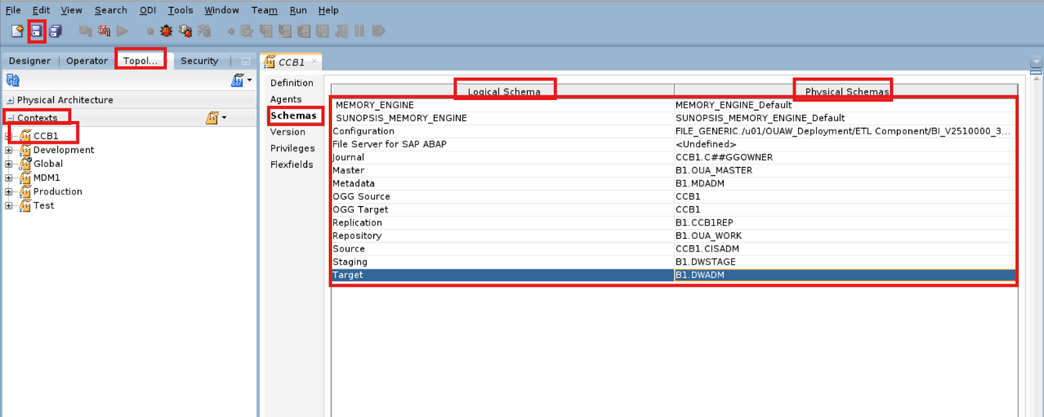1044x417 pixels.
Task: Click the Pause debug toolbar icon
Action: tap(360, 31)
